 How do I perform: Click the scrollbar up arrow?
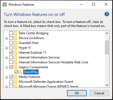(107, 33)
